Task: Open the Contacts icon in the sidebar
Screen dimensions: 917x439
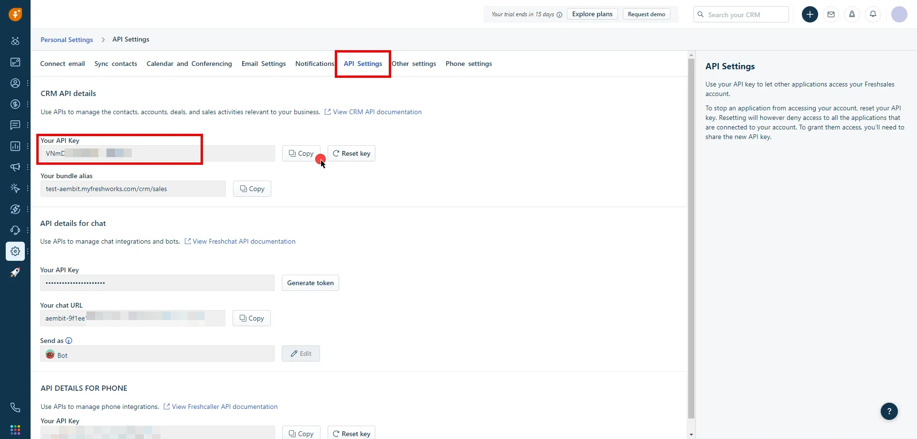Action: (x=15, y=83)
